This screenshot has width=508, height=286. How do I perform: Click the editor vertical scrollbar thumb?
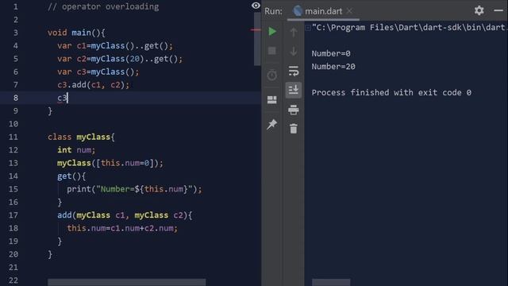257,39
